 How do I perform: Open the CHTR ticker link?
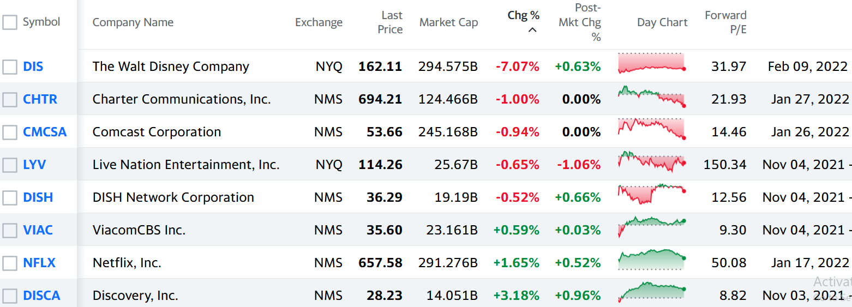[x=40, y=99]
